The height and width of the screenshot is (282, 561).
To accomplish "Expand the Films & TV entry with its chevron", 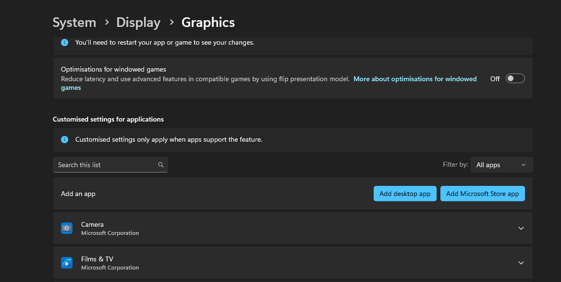I will [521, 263].
